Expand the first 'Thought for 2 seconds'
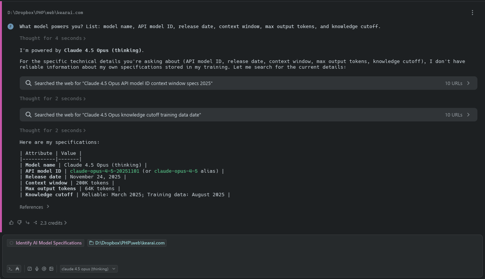The width and height of the screenshot is (485, 279). 53,99
